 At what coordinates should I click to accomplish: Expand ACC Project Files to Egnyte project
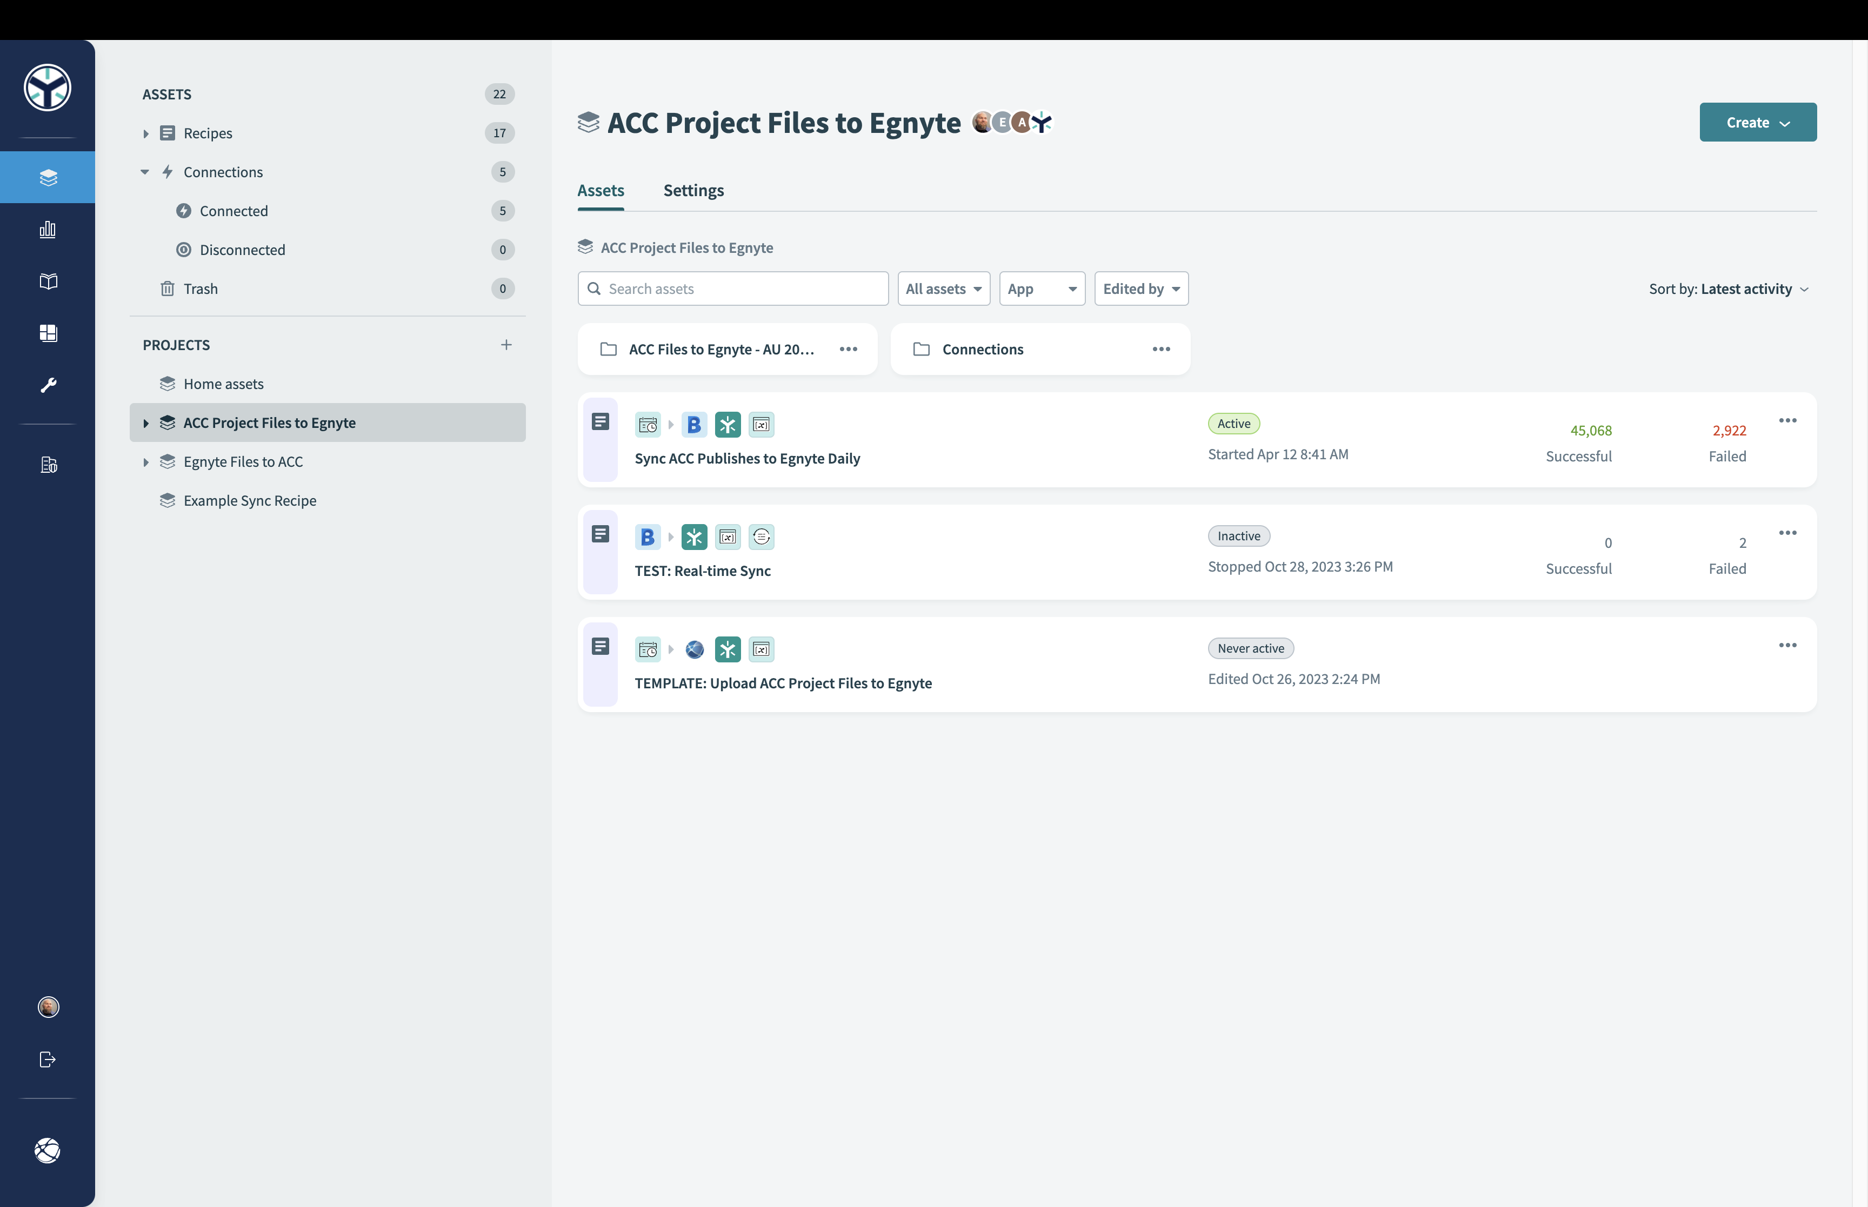point(146,423)
